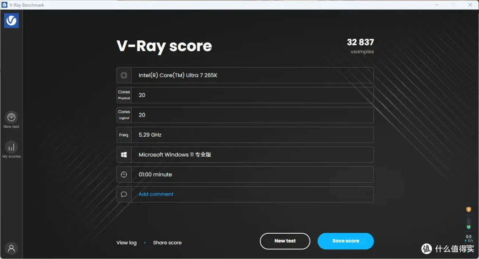Start a New test with outlined button
This screenshot has height=259, width=479.
point(285,241)
